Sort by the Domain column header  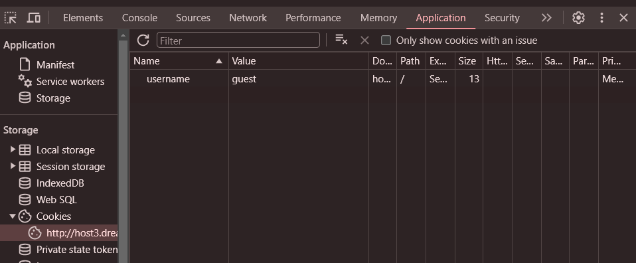coord(382,61)
